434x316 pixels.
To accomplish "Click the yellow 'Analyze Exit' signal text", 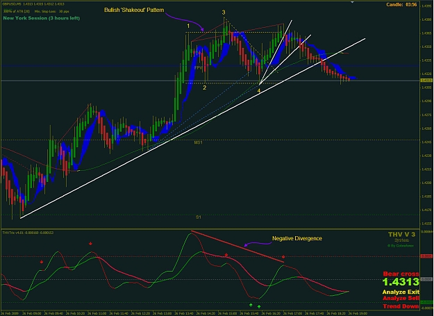I will (x=401, y=292).
